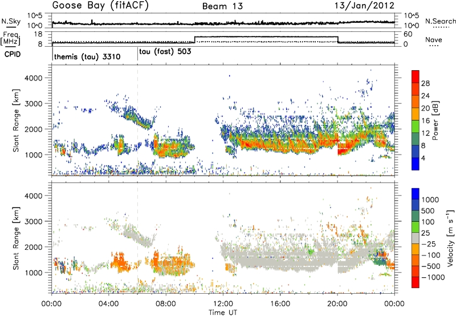Select the 'themis (tau) 3310' CPID entry
The height and width of the screenshot is (316, 456).
coord(87,56)
